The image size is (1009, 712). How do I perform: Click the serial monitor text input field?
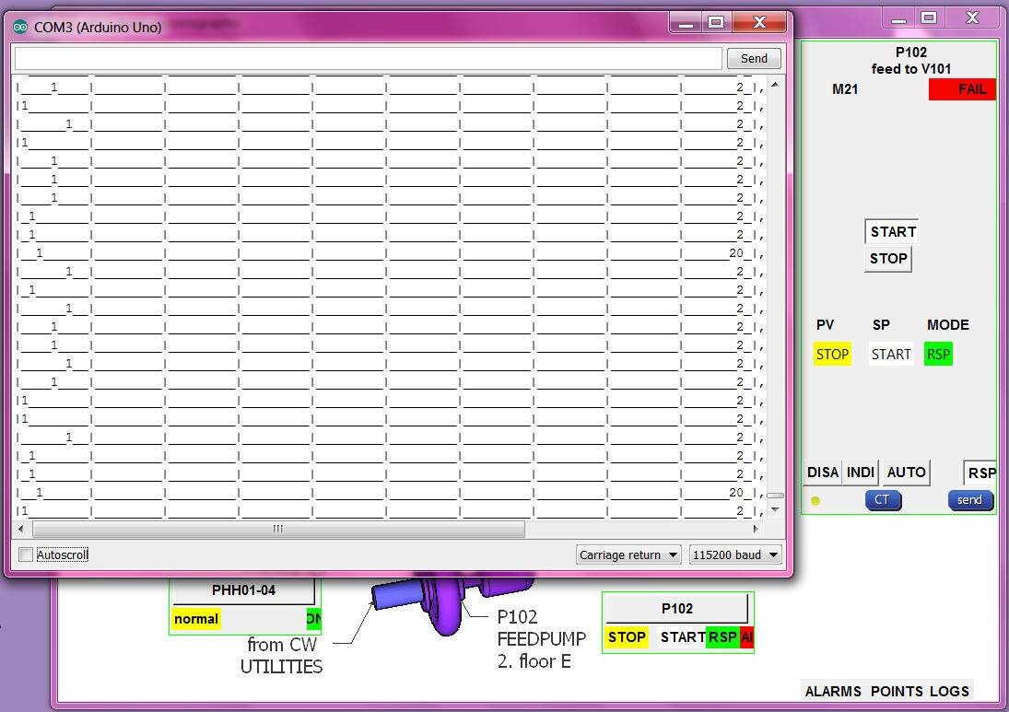[368, 58]
